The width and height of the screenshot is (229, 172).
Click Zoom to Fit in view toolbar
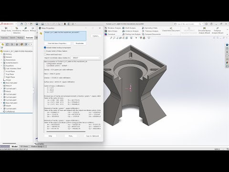tap(111, 38)
